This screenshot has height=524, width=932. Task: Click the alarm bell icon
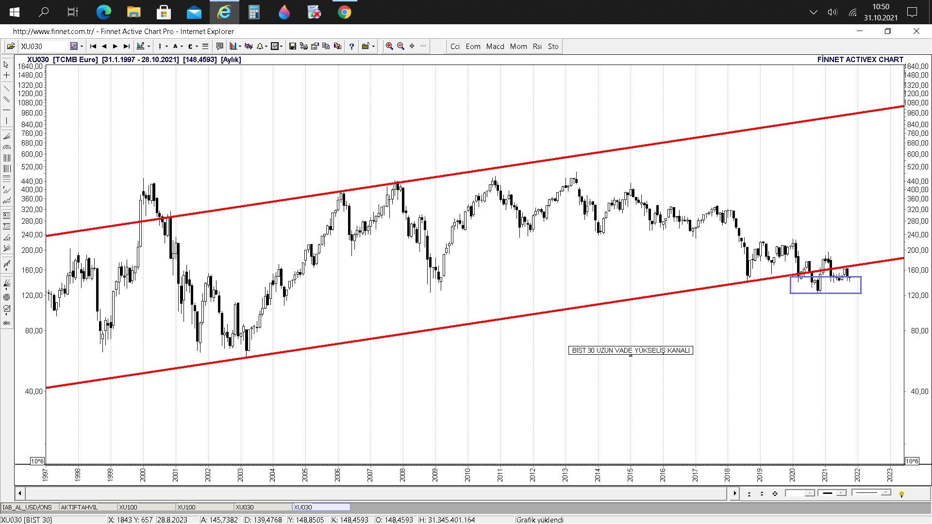(x=260, y=47)
